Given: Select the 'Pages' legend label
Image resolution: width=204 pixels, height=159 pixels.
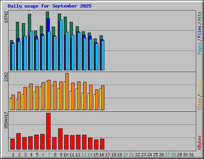Looking at the screenshot, I should (x=200, y=48).
